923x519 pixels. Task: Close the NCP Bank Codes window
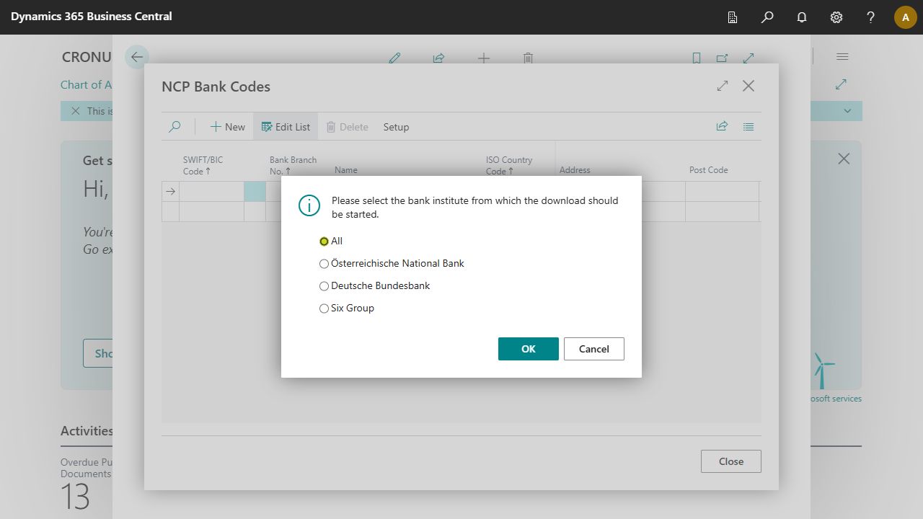[x=748, y=86]
